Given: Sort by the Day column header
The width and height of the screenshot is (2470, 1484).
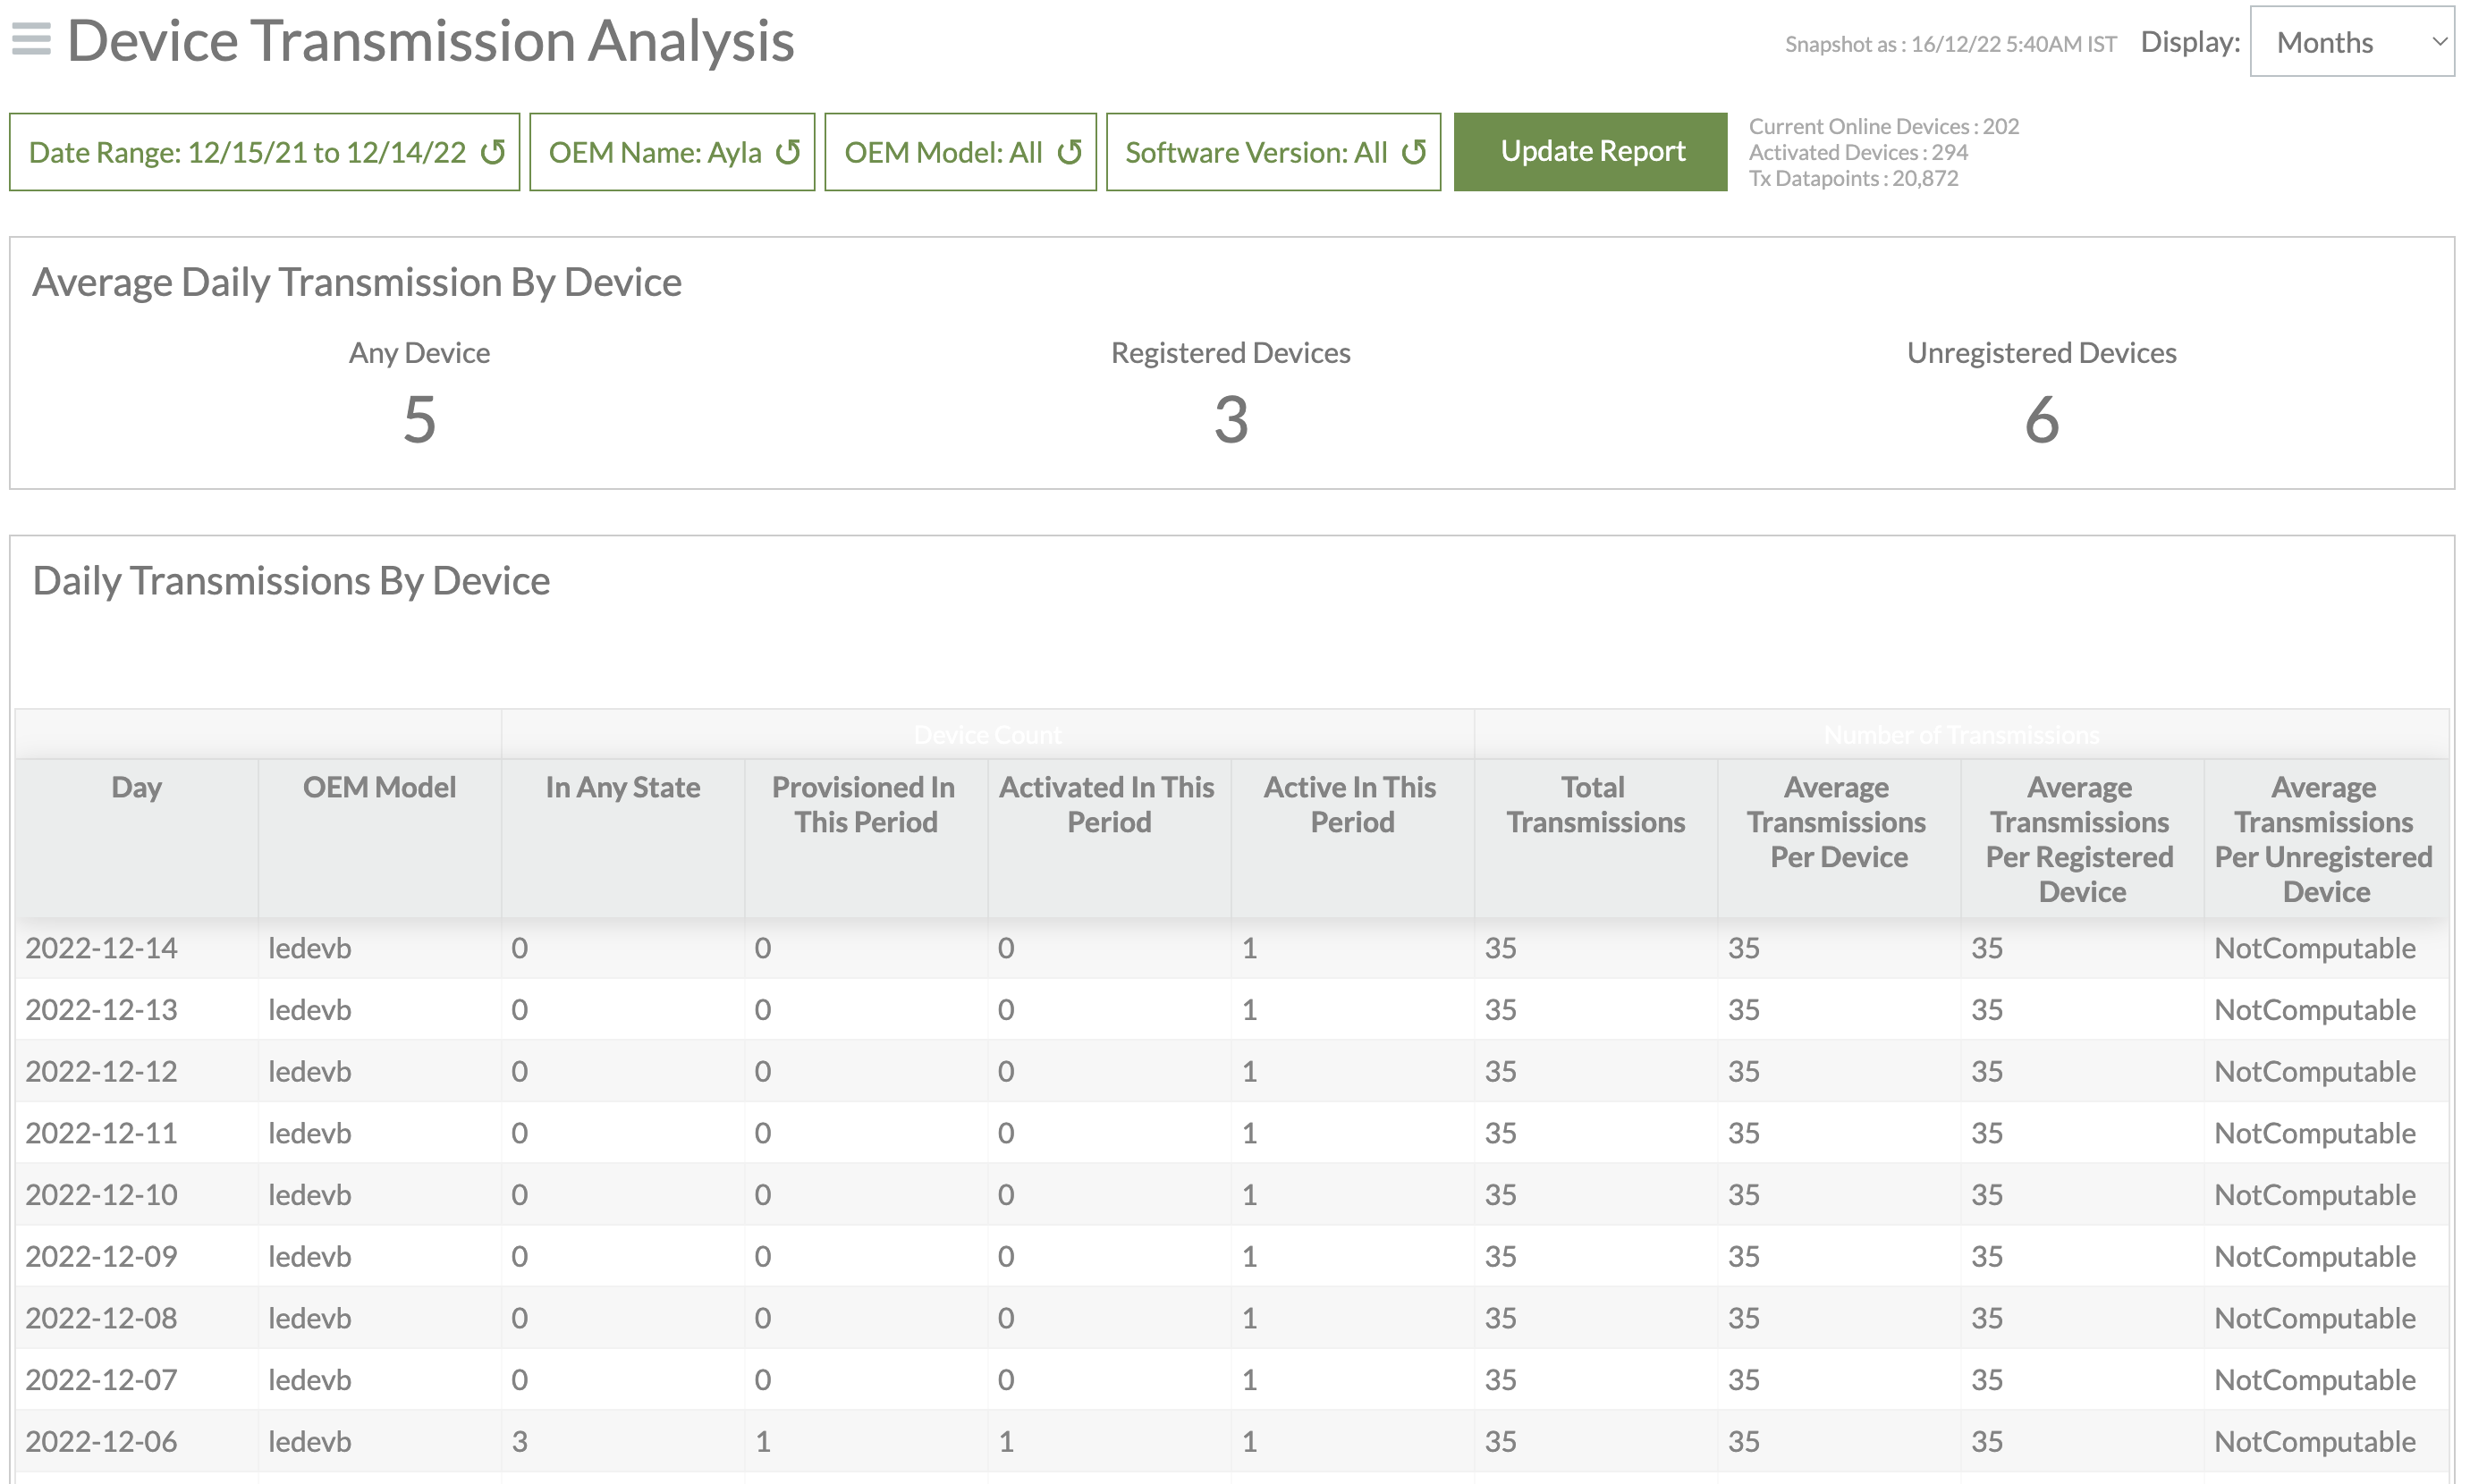Looking at the screenshot, I should pyautogui.click(x=136, y=787).
